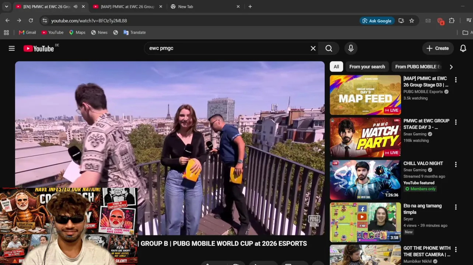Viewport: 473px width, 265px height.
Task: Show more filter chips with the arrow
Action: (x=451, y=67)
